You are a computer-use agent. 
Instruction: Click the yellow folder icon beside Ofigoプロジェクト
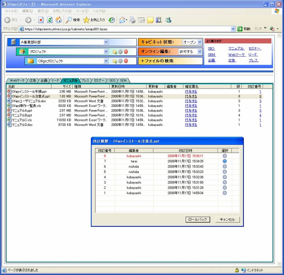point(30,61)
